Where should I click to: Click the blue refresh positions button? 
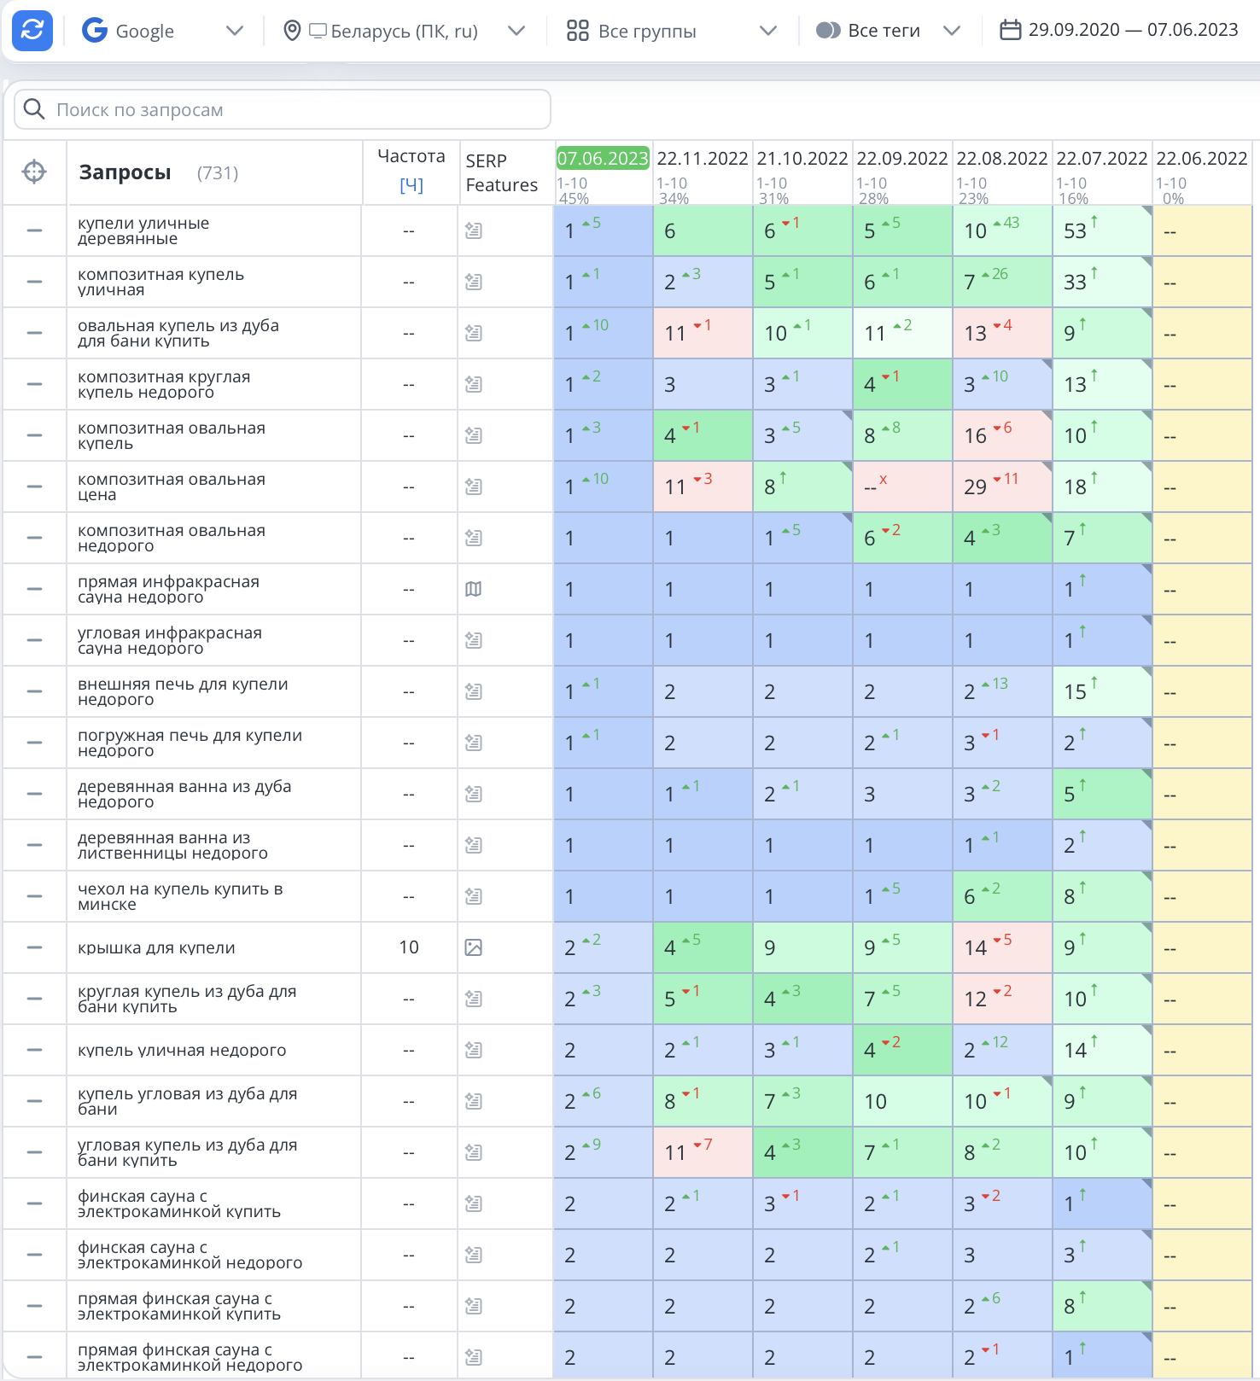tap(32, 31)
